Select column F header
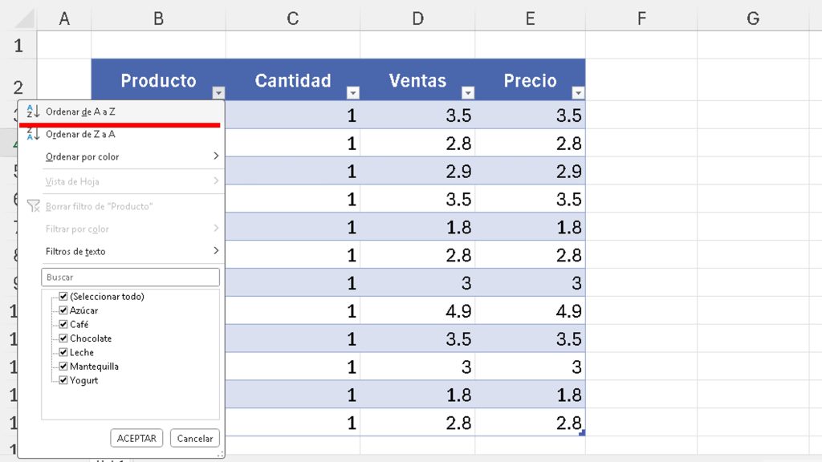The image size is (822, 462). [641, 18]
